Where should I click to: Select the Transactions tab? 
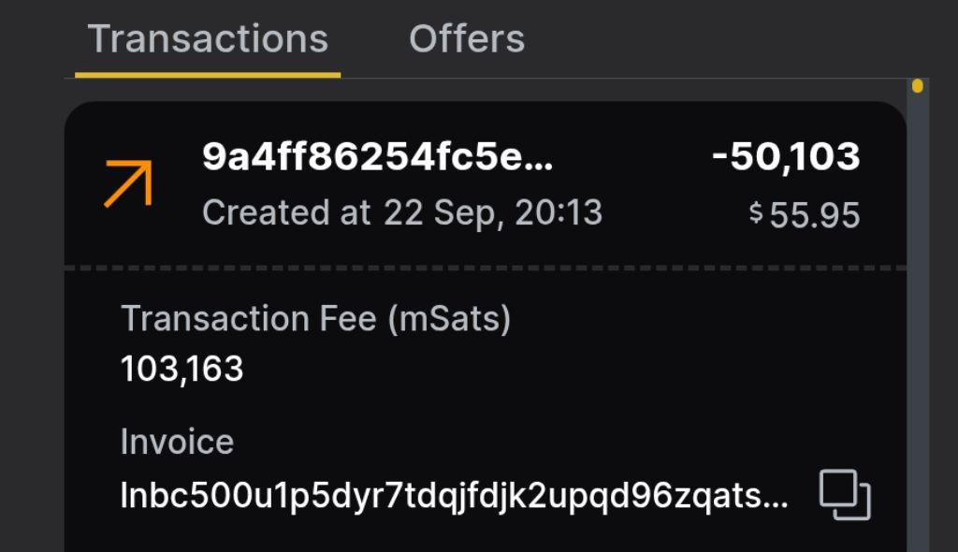click(x=208, y=39)
